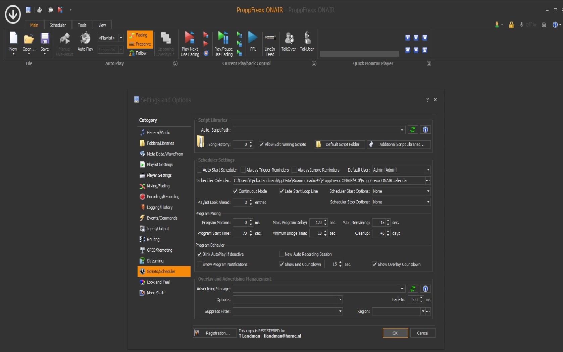Click the Default Script Folder button
Screen dimensions: 563x352
pos(340,144)
